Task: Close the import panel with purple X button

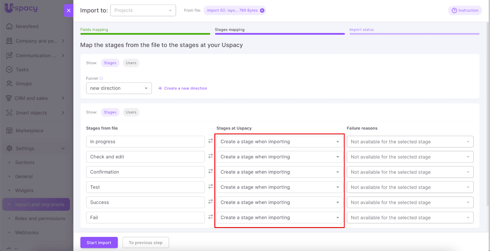Action: coord(69,10)
